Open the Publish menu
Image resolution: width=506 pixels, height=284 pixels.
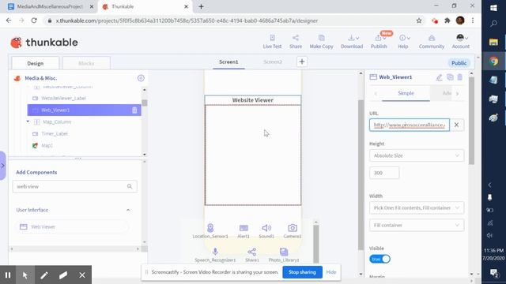(379, 42)
